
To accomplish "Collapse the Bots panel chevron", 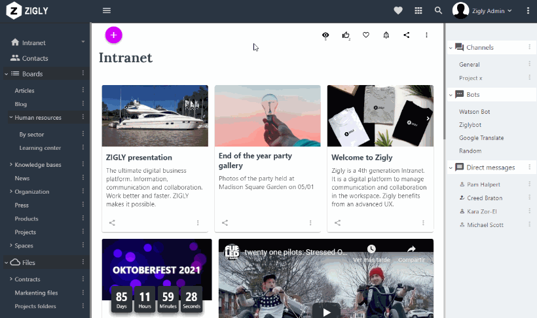I will [x=451, y=95].
